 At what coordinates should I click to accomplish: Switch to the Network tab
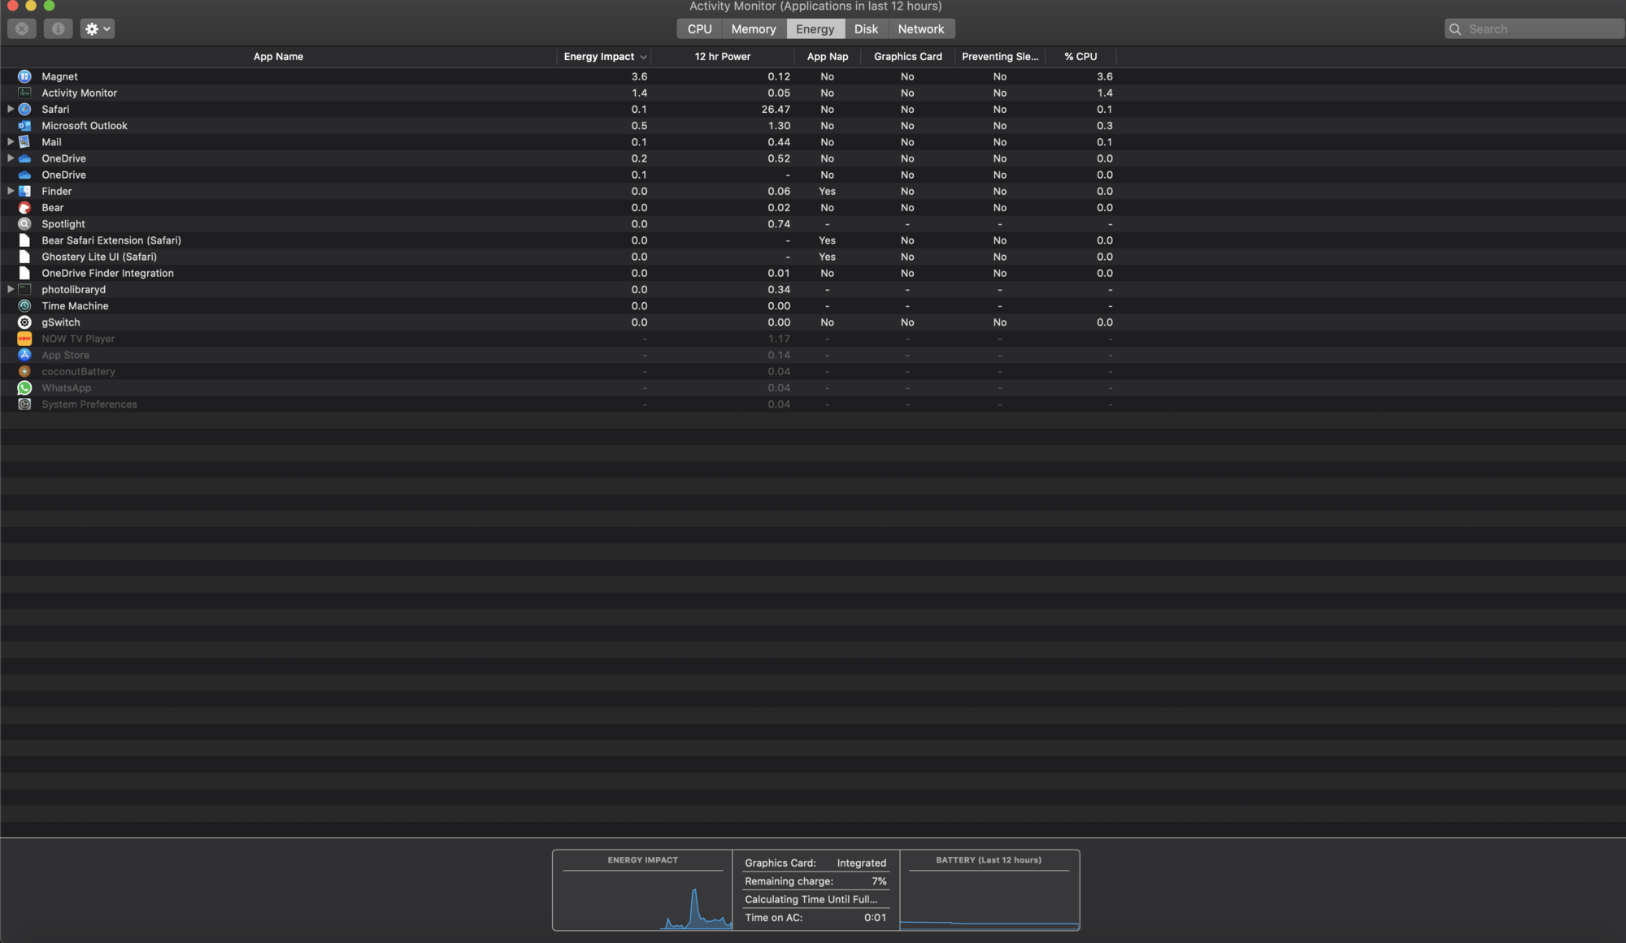921,28
